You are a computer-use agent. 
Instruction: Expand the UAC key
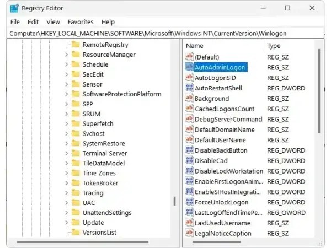(x=67, y=203)
